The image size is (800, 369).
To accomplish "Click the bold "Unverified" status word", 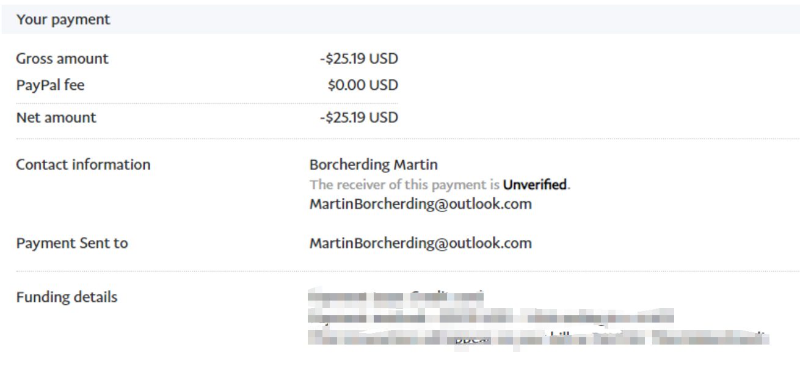I will tap(536, 184).
